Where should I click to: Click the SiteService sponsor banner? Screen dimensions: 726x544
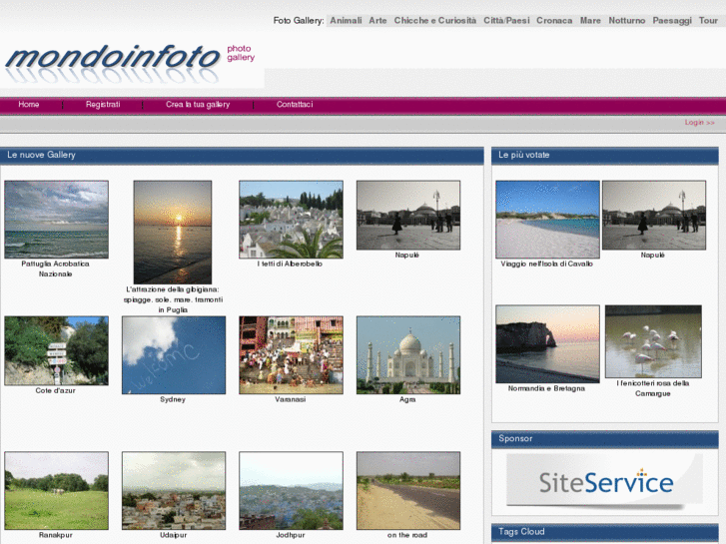click(604, 481)
